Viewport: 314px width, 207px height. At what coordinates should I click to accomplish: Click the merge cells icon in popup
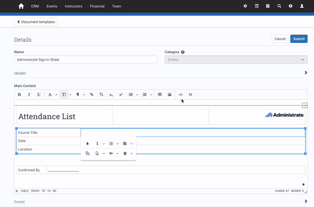(x=87, y=153)
